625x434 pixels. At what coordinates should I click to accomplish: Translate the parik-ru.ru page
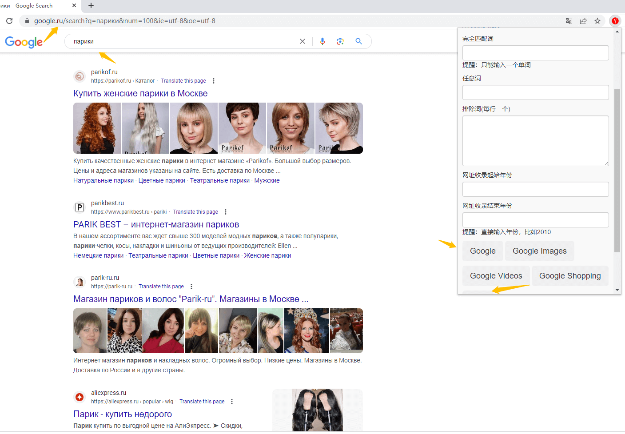161,287
